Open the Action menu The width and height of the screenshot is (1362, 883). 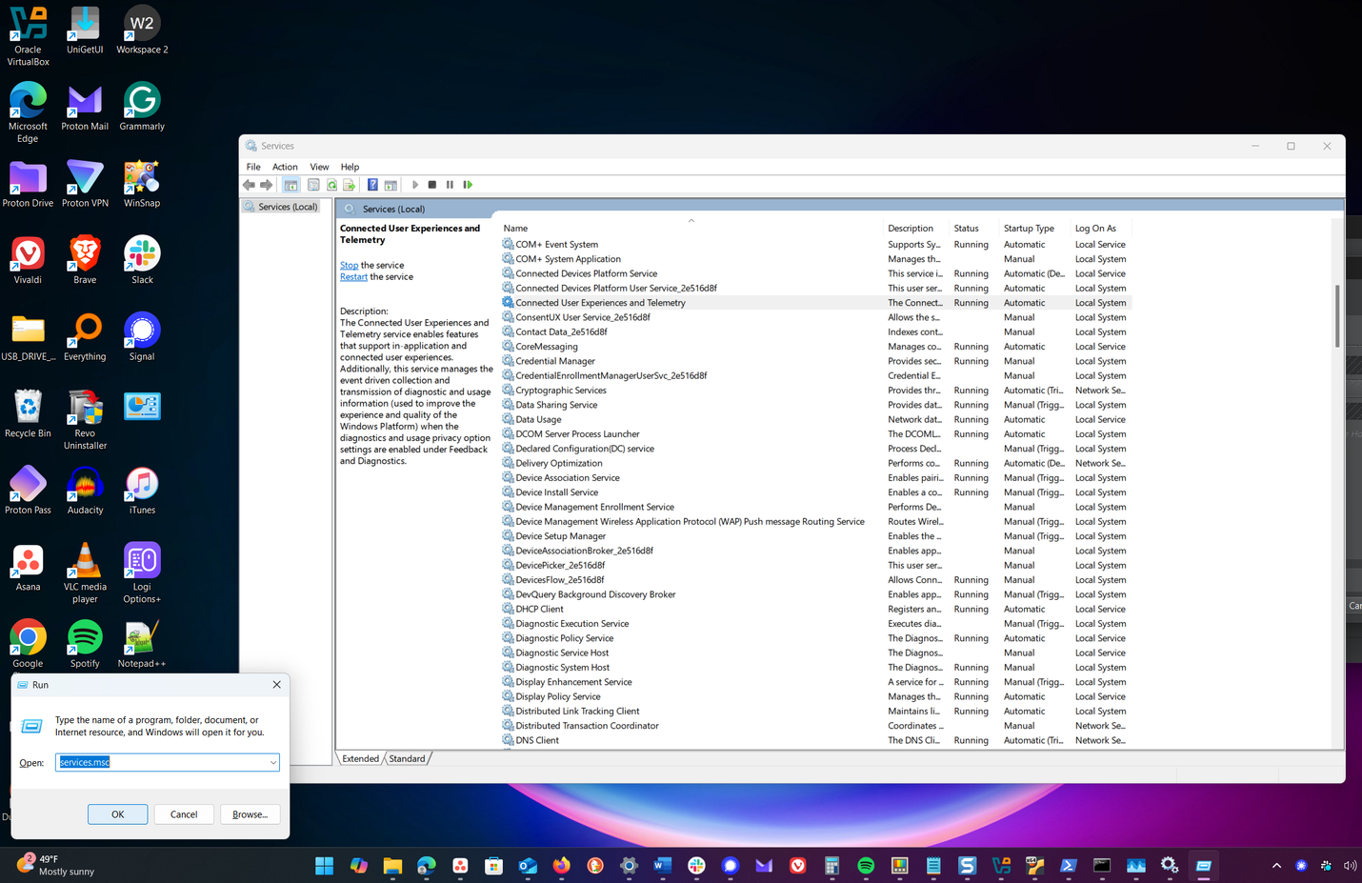coord(285,167)
